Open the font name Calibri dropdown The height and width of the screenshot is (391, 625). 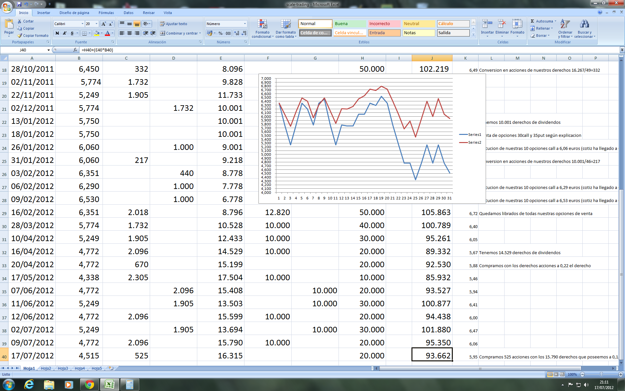point(82,24)
